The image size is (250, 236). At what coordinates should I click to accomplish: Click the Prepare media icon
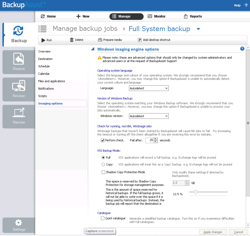100,40
